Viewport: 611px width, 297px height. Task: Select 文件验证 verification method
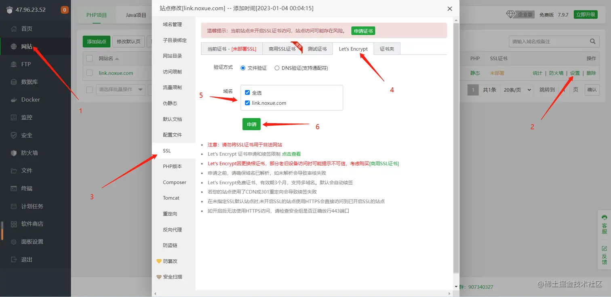(x=243, y=68)
